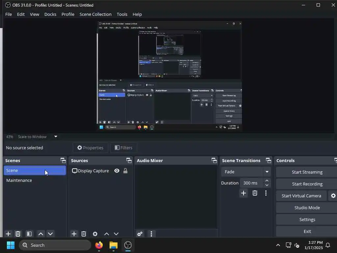This screenshot has height=253, width=337.
Task: Select the Scene item in Scenes list
Action: 35,170
